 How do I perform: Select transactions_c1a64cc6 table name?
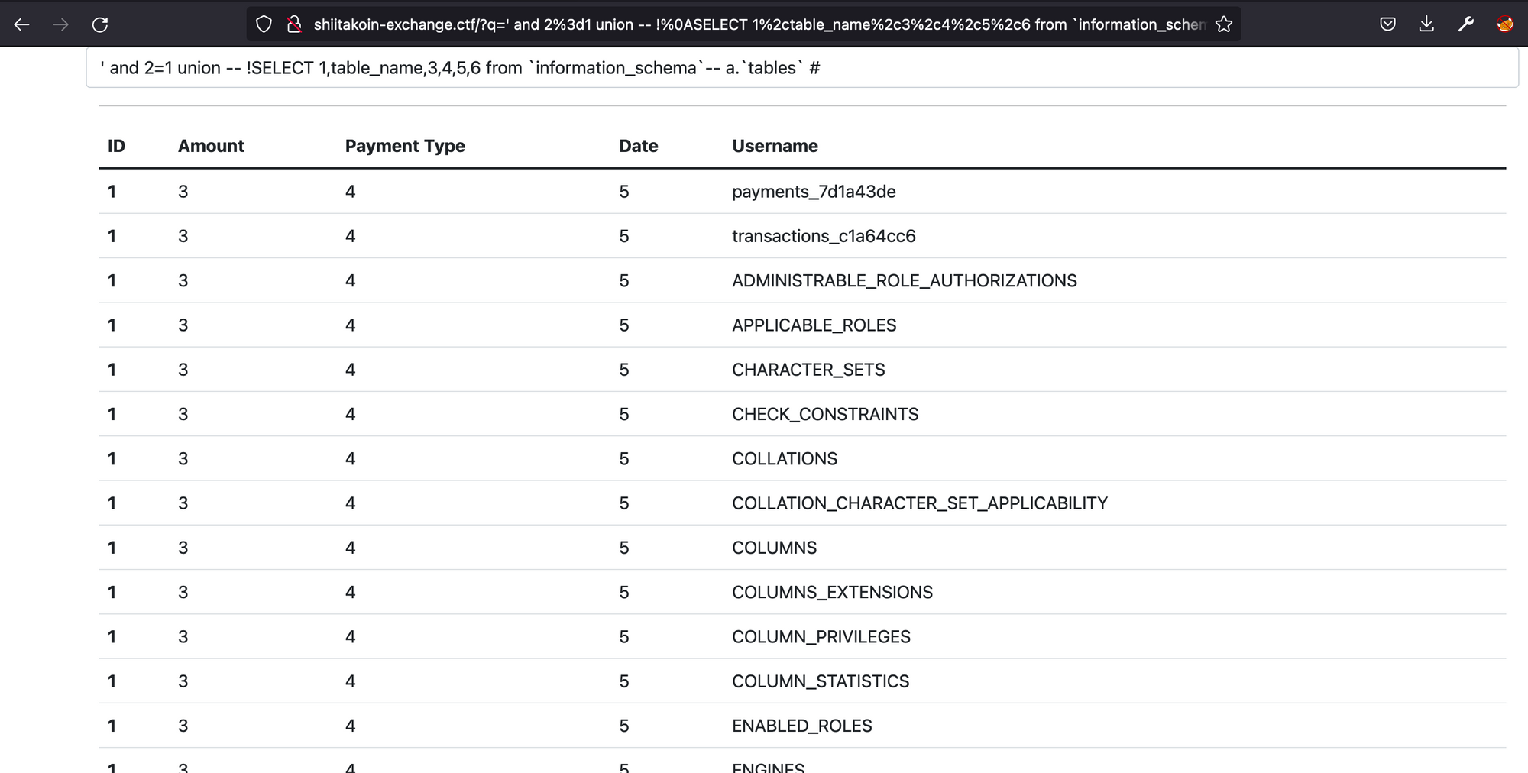(824, 236)
